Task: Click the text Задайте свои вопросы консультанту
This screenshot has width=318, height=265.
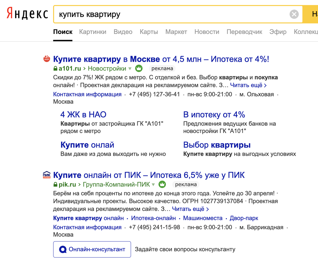Action: 185,249
